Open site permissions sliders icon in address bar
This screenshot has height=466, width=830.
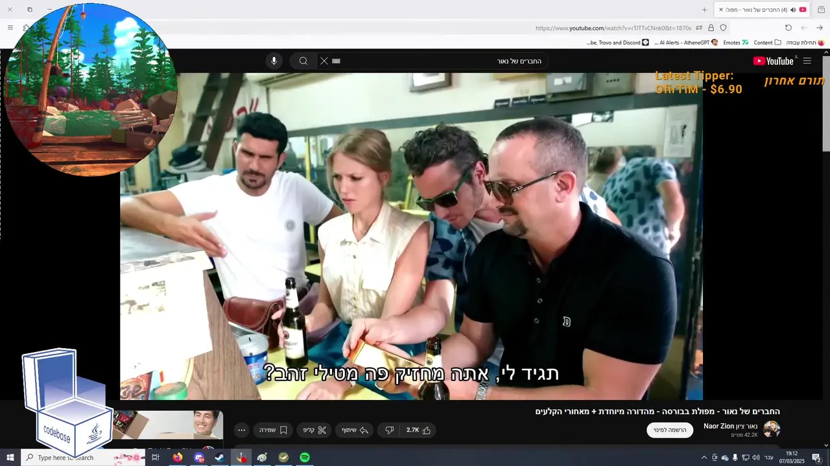coord(698,28)
